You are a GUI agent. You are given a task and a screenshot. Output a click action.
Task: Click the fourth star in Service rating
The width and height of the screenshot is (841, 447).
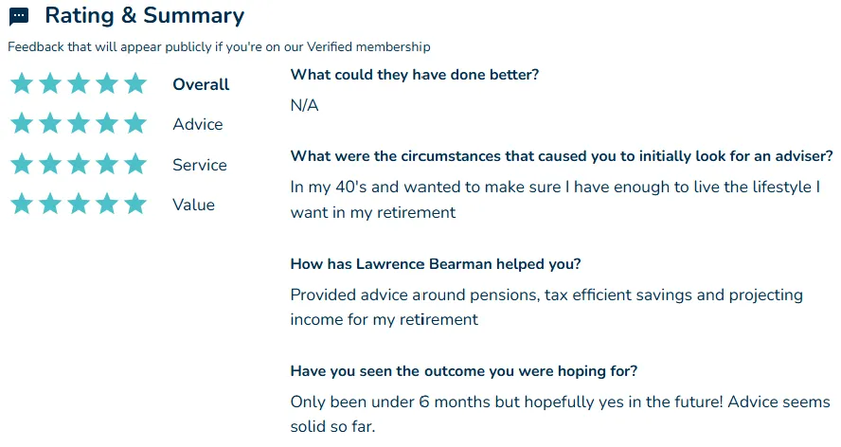(x=107, y=164)
